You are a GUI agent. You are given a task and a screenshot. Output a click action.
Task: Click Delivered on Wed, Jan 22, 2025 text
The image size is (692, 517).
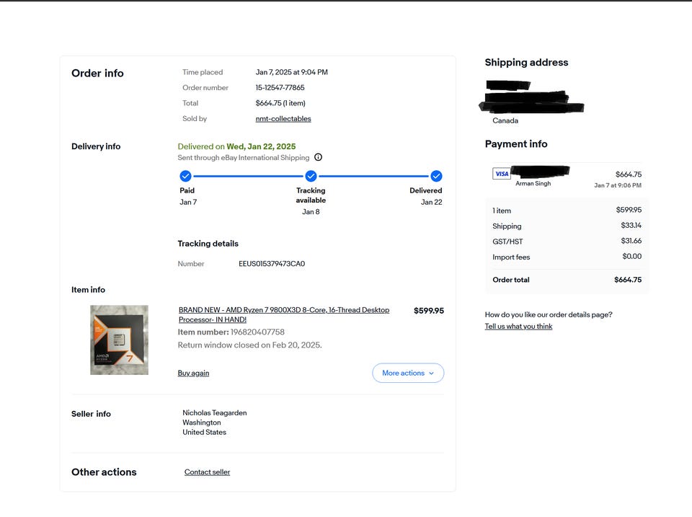(236, 146)
